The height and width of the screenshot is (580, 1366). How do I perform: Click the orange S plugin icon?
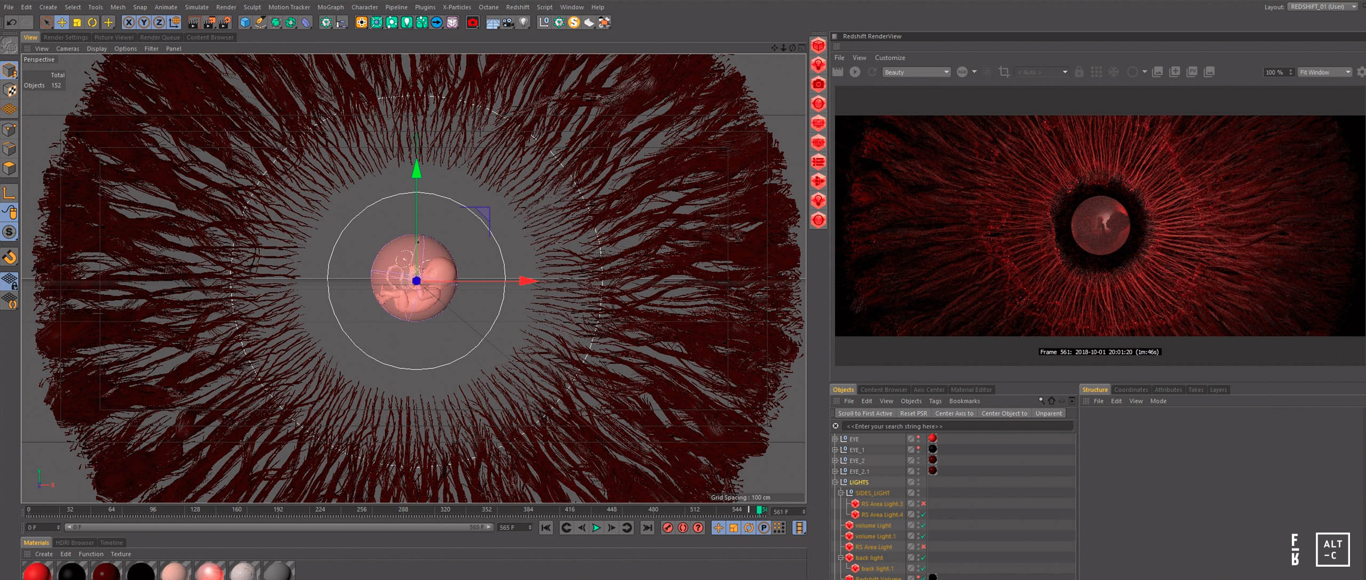click(x=574, y=22)
